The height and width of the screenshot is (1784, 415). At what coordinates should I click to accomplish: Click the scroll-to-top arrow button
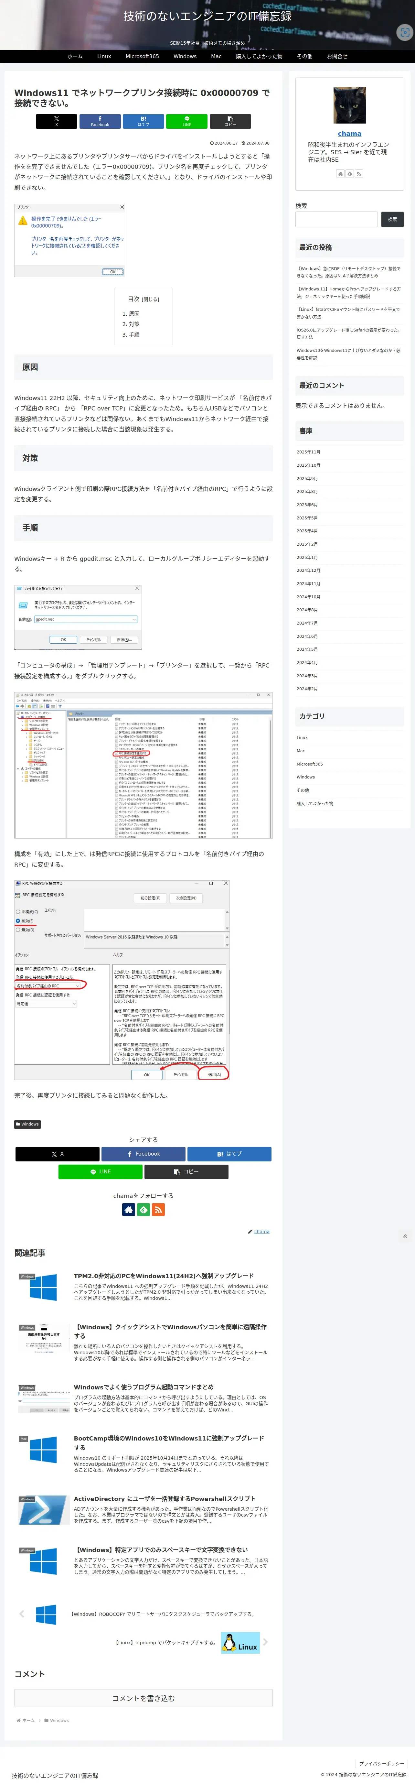point(405,1237)
